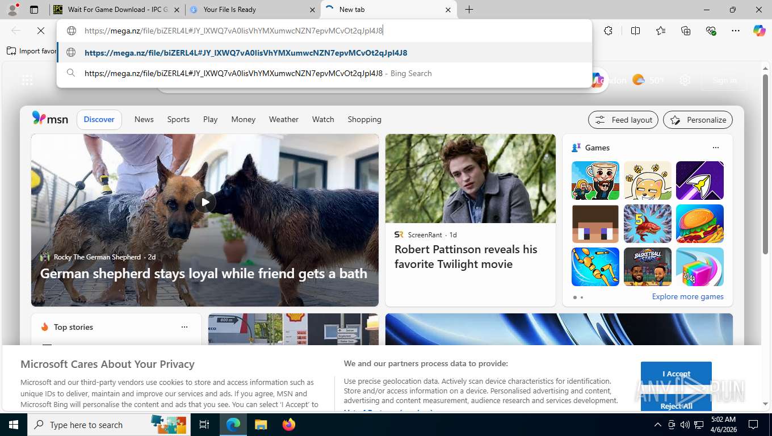Click Explore more games link

pos(687,296)
